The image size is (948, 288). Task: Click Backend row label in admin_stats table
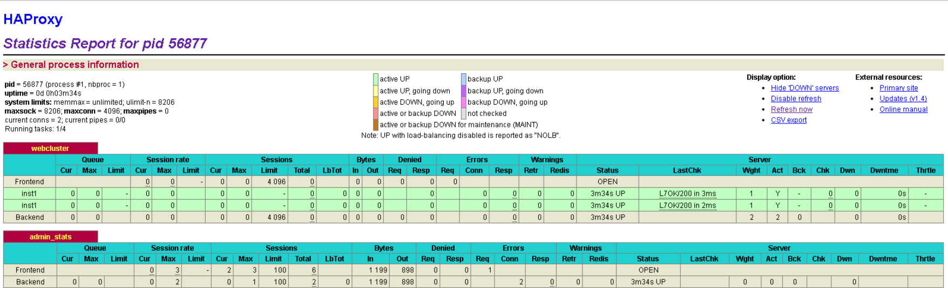[30, 282]
